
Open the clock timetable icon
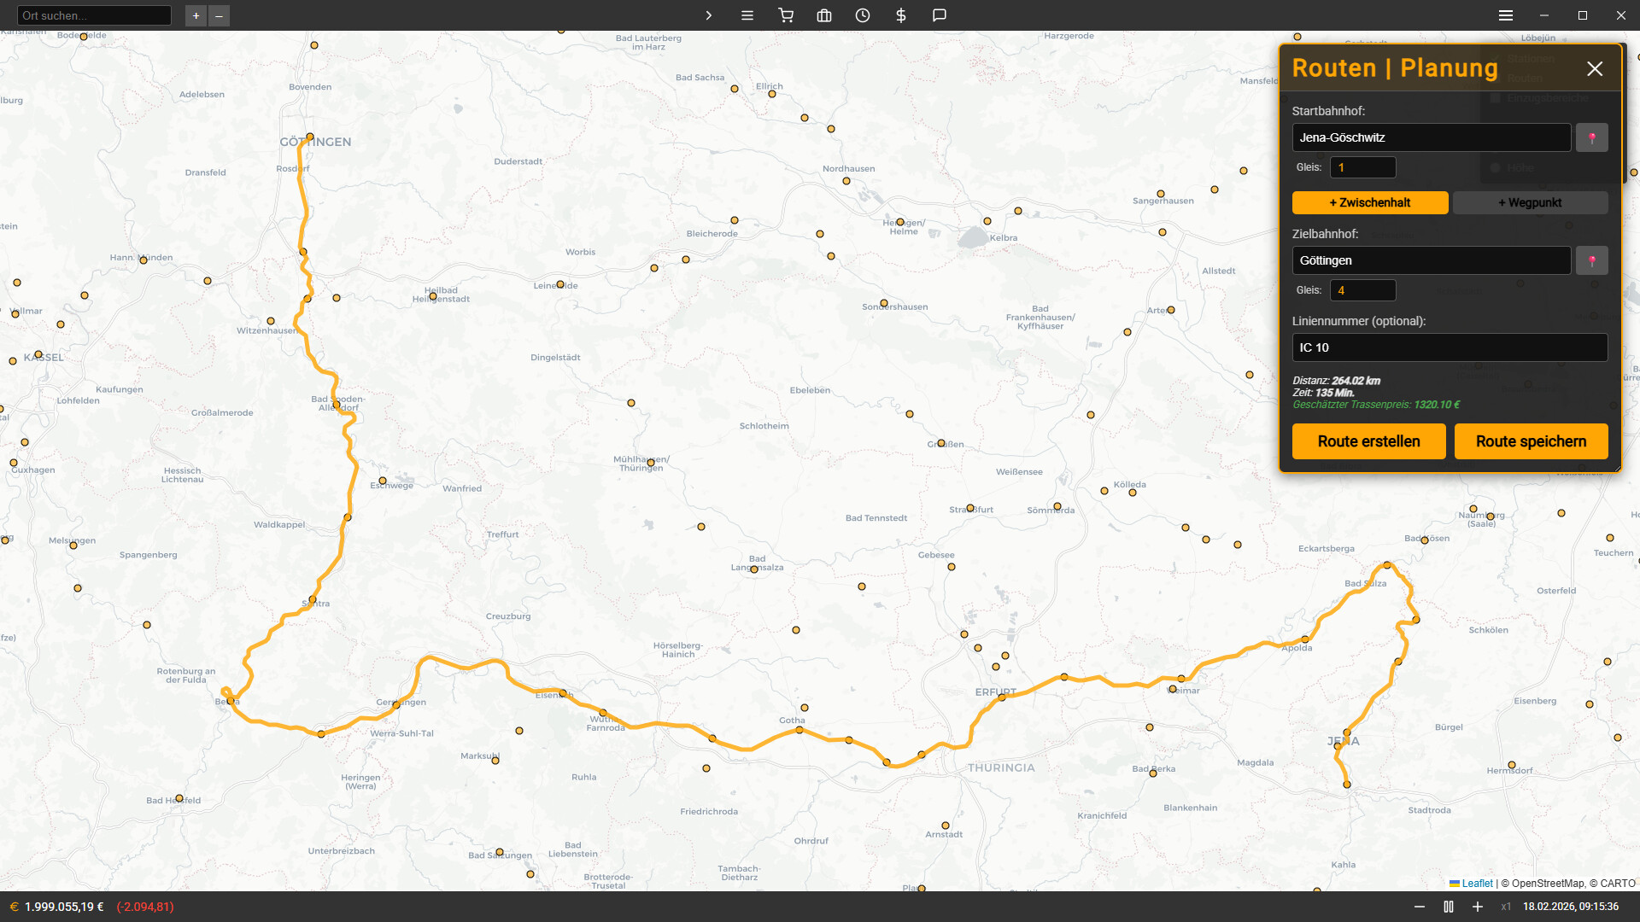click(x=863, y=15)
